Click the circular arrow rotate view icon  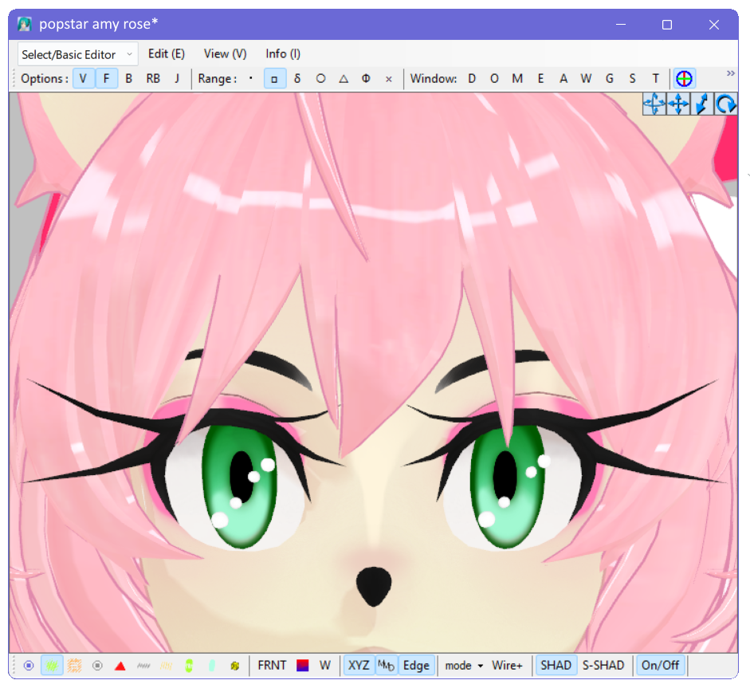tap(725, 104)
